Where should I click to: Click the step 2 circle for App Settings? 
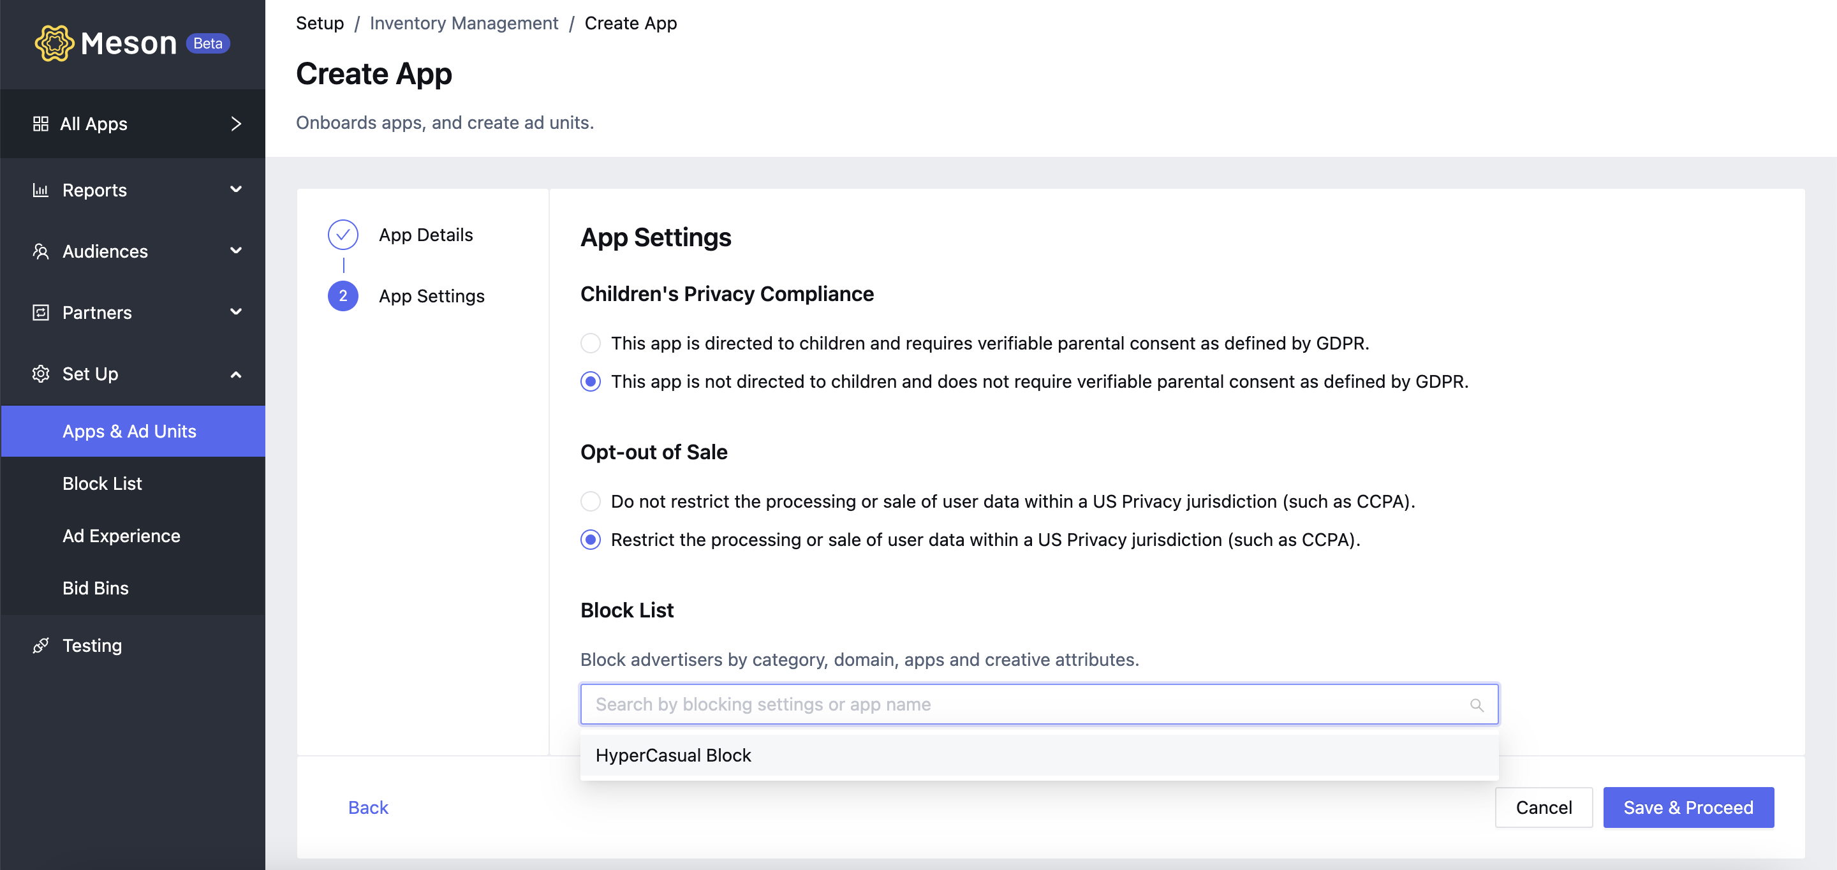pyautogui.click(x=343, y=296)
